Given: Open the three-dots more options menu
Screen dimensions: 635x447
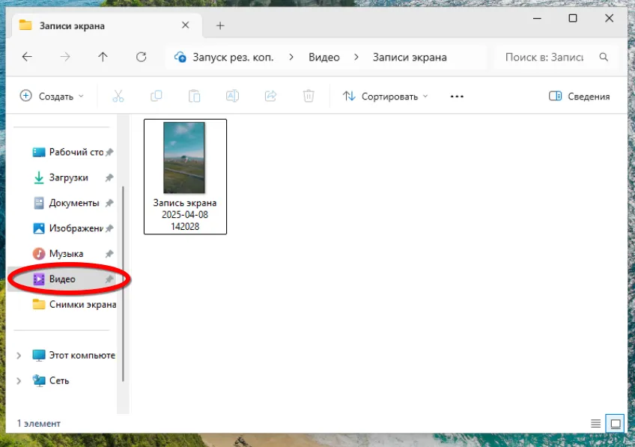Looking at the screenshot, I should [457, 96].
